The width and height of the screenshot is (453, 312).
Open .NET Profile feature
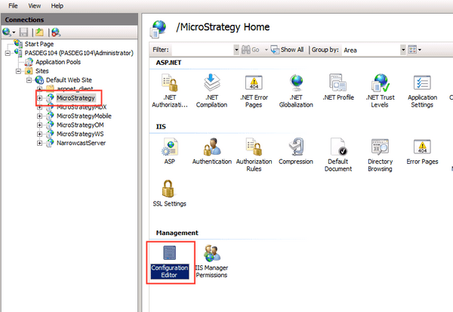coord(338,87)
